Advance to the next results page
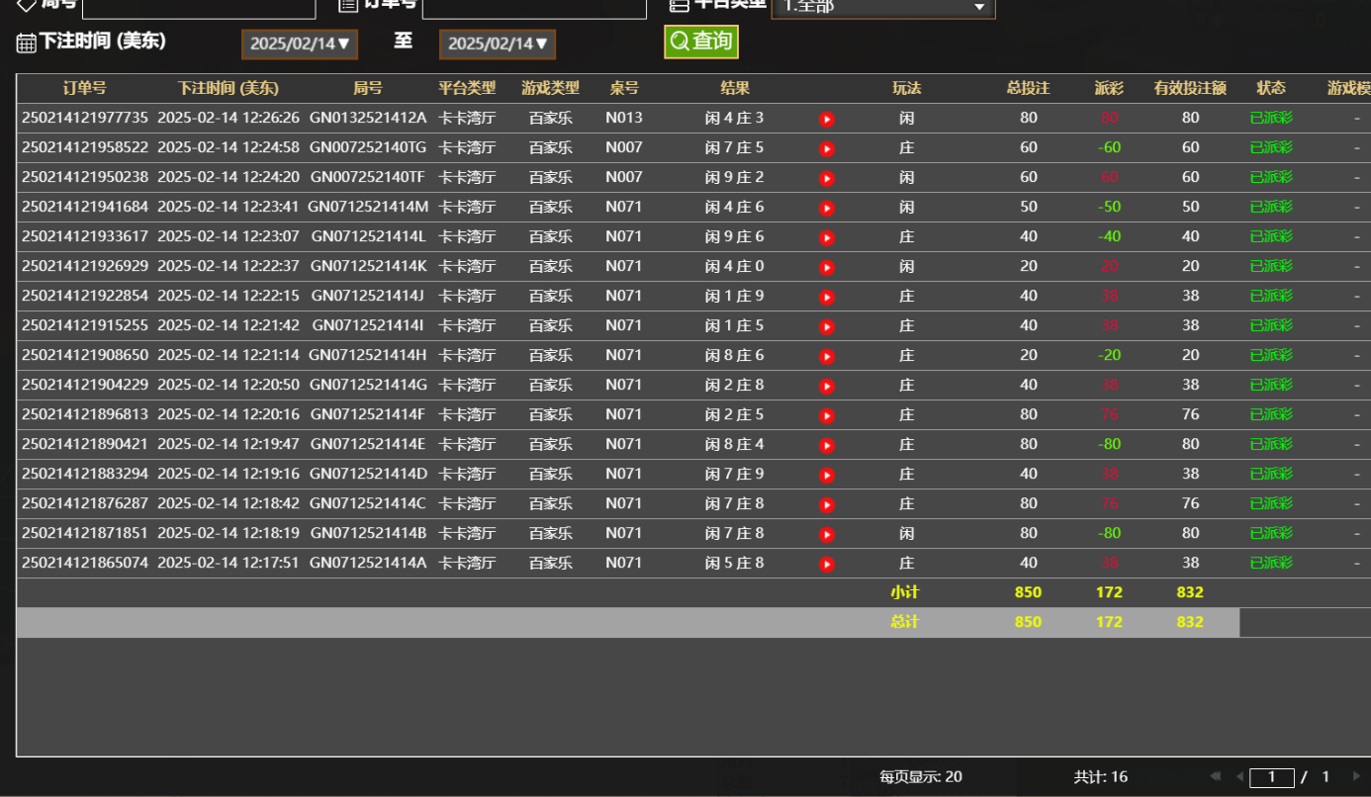 (x=1356, y=776)
